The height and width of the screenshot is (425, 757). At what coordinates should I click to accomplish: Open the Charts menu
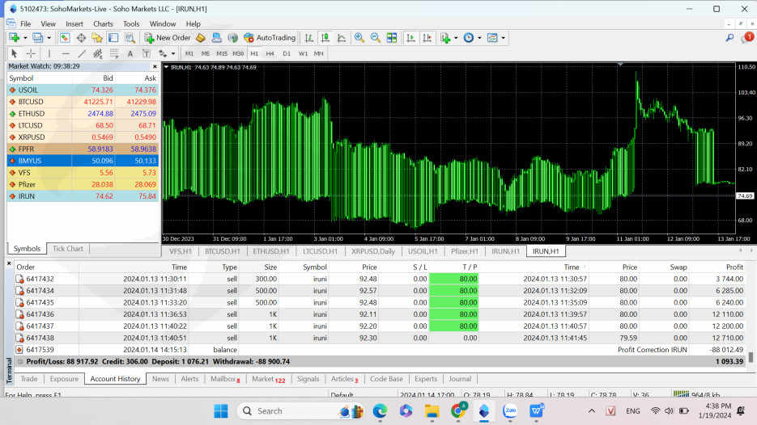coord(103,23)
